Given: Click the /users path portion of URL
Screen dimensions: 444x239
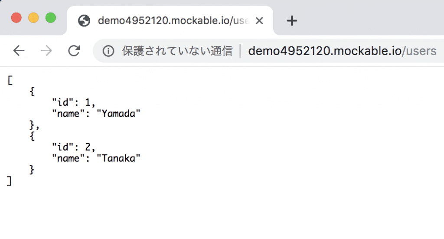Looking at the screenshot, I should point(419,51).
